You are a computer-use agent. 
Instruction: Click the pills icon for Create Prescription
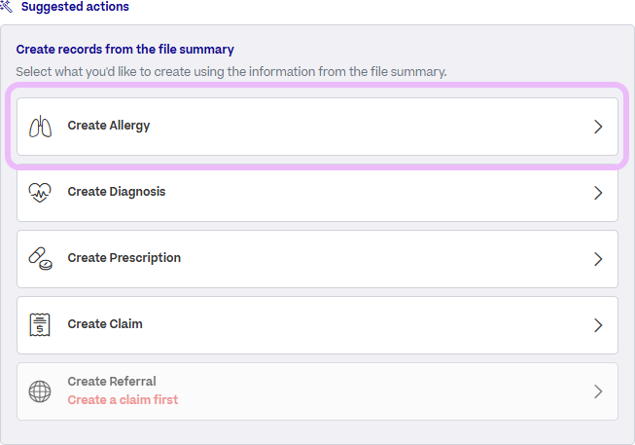coord(40,259)
